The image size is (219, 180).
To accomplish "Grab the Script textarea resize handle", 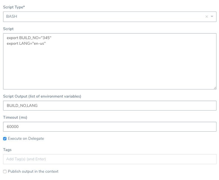I will (215, 88).
